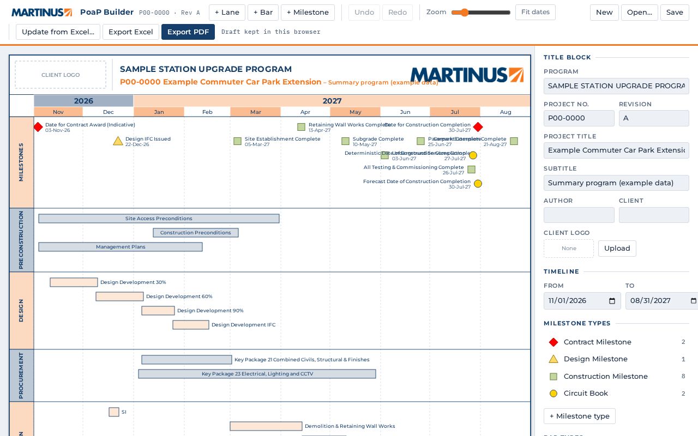Viewport: 698px width, 436px height.
Task: Add a new milestone type
Action: [x=580, y=416]
